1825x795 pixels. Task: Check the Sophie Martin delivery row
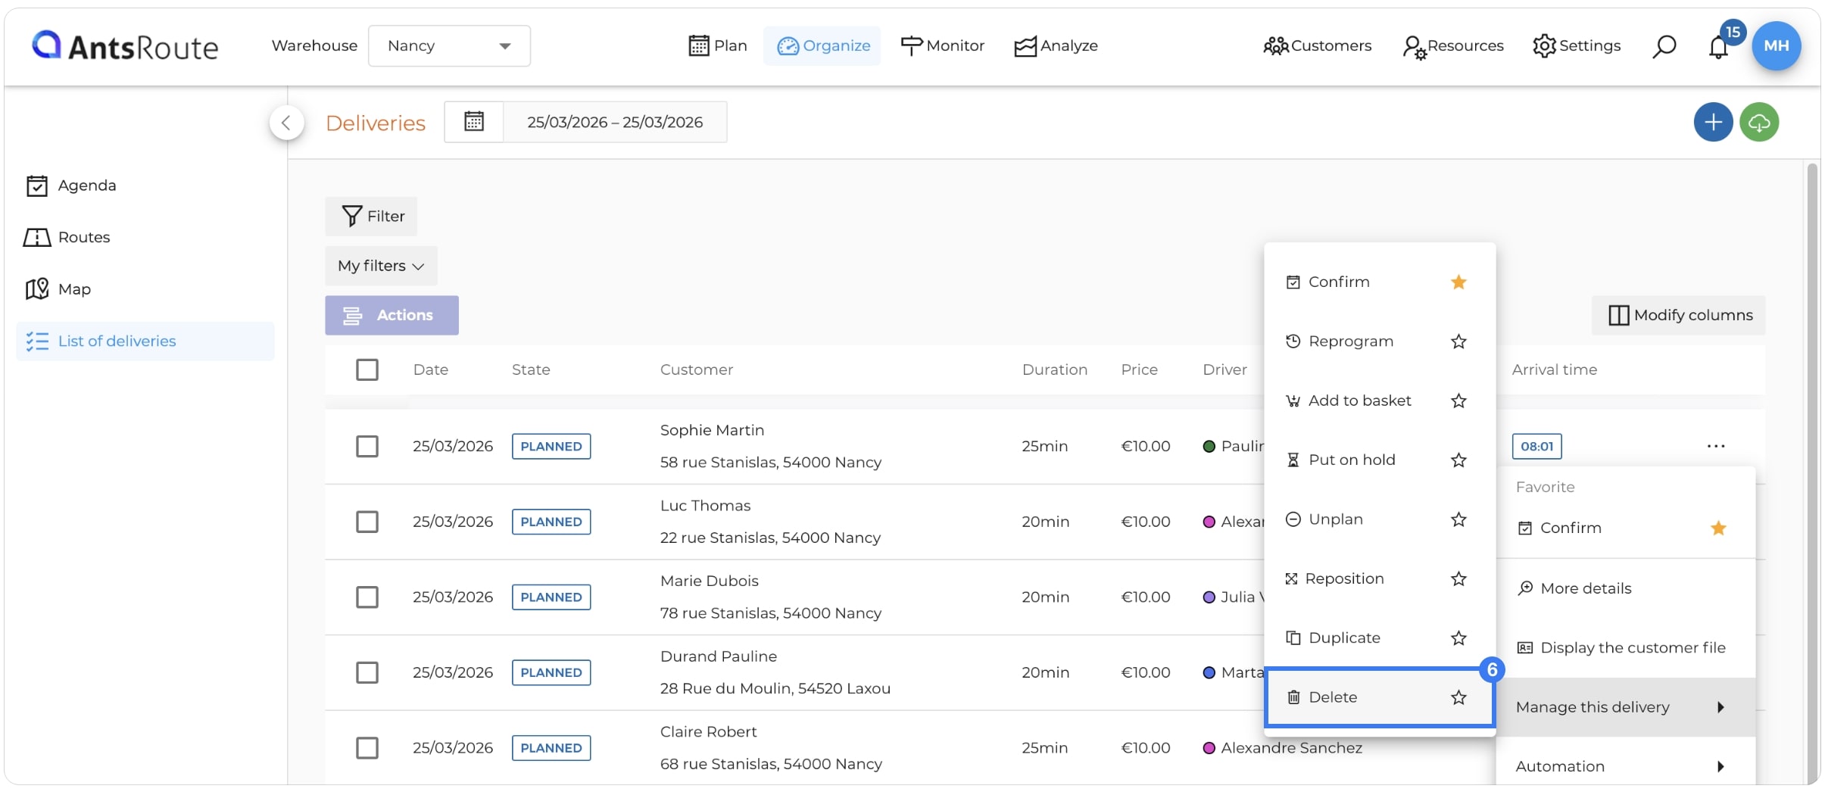tap(367, 446)
